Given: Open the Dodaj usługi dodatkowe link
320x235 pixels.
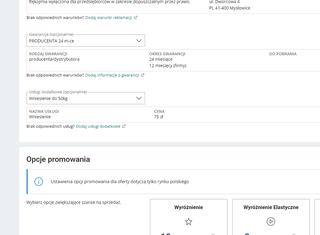Looking at the screenshot, I should coord(98,126).
